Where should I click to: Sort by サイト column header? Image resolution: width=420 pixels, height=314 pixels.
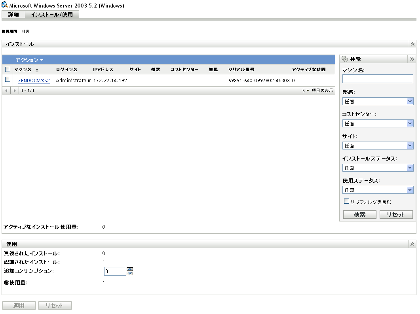(135, 70)
